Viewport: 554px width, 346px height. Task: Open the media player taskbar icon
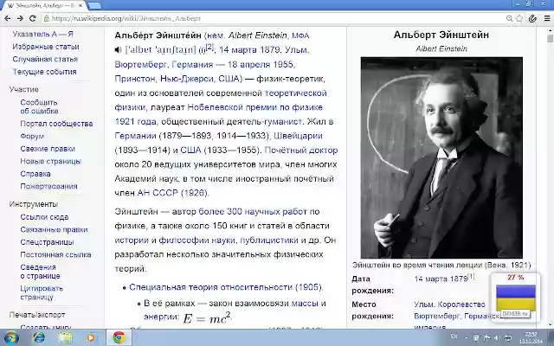click(91, 338)
